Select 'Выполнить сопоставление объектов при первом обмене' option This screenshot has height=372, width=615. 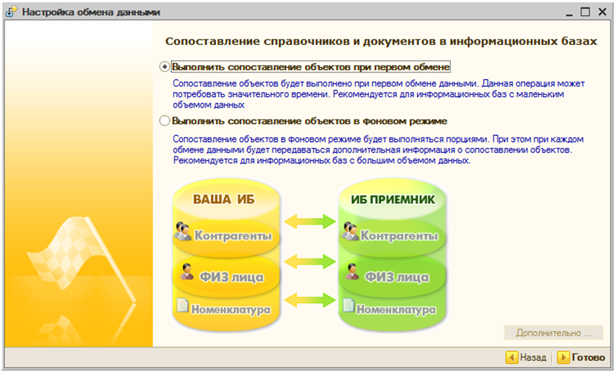coord(165,66)
